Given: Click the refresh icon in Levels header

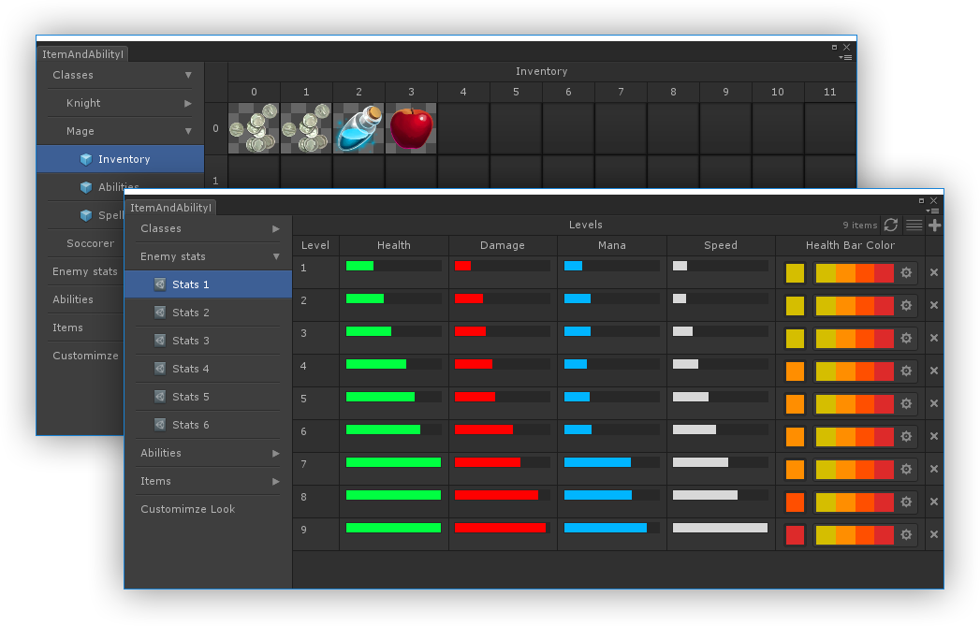Looking at the screenshot, I should [x=891, y=225].
